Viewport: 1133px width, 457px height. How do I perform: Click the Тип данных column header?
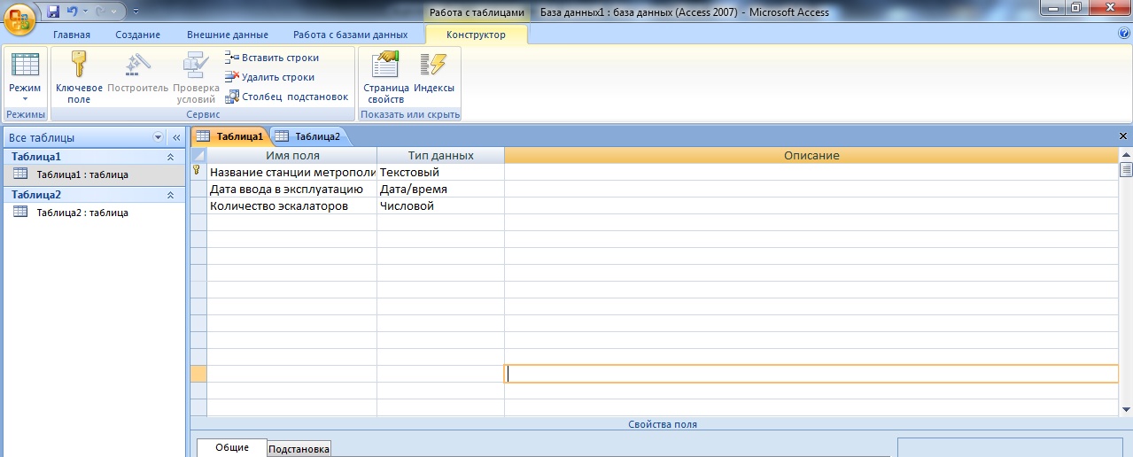tap(440, 156)
